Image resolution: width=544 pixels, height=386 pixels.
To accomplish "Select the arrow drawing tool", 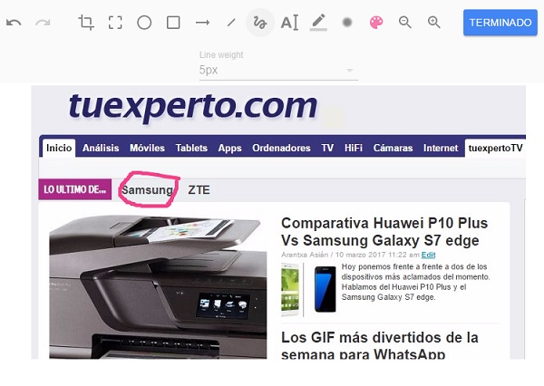I will [202, 23].
